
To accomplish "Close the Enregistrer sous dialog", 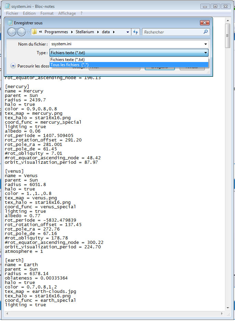I will coord(204,23).
